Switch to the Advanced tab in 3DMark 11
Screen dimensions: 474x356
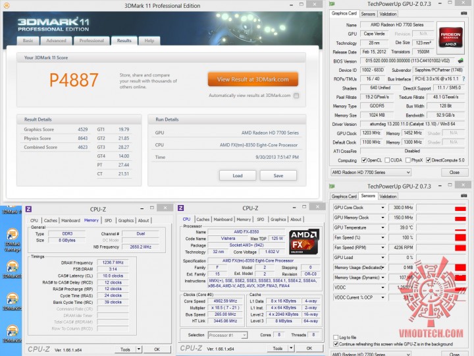point(56,41)
